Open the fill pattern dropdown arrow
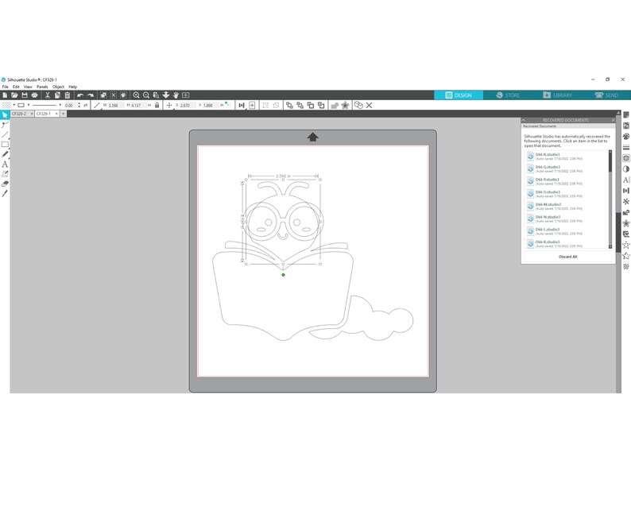Viewport: 631px width, 507px height. (14, 105)
